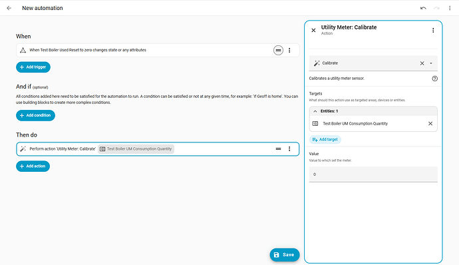Open the trigger 'When Test Boiler Used Reset to zero' row
The width and height of the screenshot is (459, 265).
pyautogui.click(x=158, y=50)
